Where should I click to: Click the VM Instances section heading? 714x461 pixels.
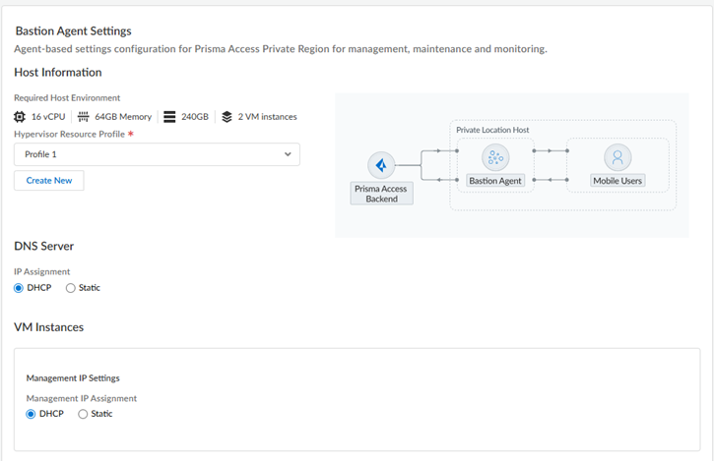point(48,326)
